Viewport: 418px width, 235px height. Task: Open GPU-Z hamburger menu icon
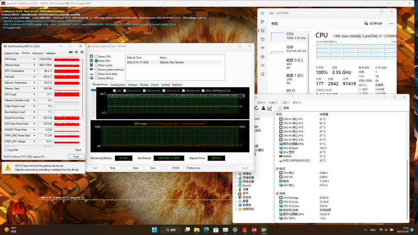click(82, 52)
